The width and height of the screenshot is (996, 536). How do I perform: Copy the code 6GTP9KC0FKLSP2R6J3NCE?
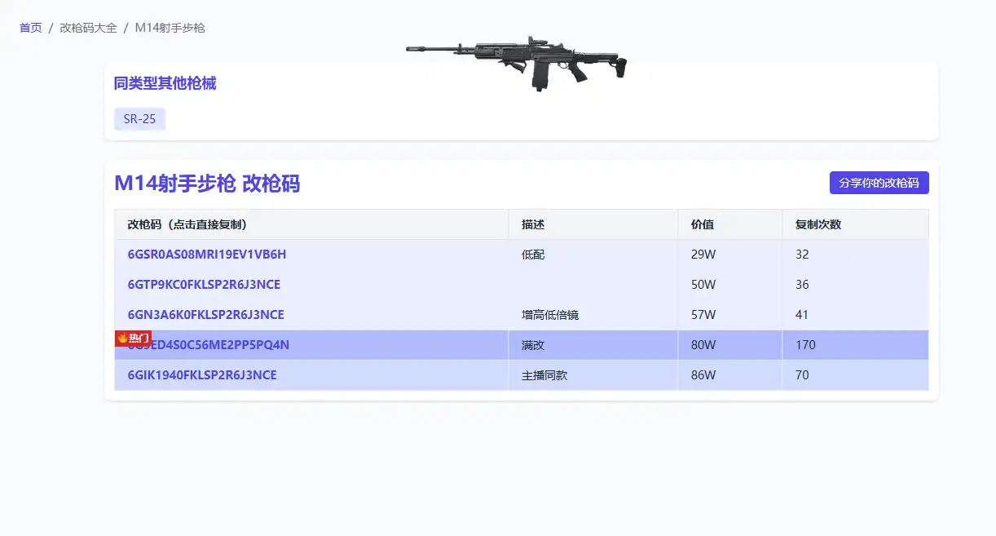(204, 285)
